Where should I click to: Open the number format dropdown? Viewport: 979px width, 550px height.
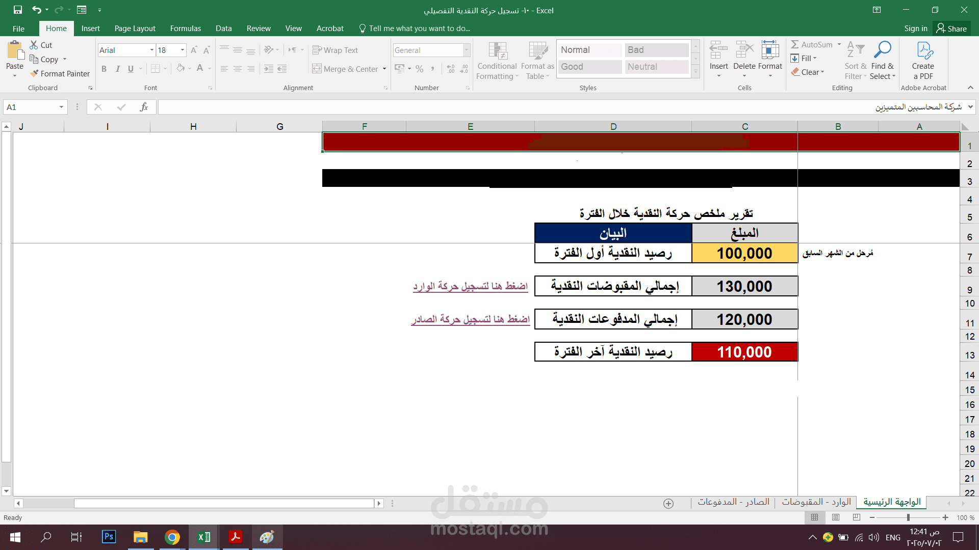(467, 50)
